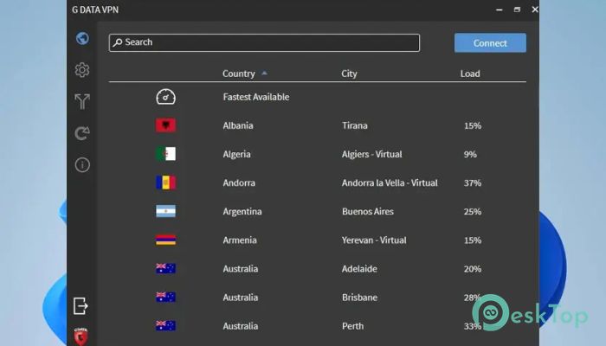Click Australia country name in Perth row
The height and width of the screenshot is (346, 606).
(x=241, y=325)
